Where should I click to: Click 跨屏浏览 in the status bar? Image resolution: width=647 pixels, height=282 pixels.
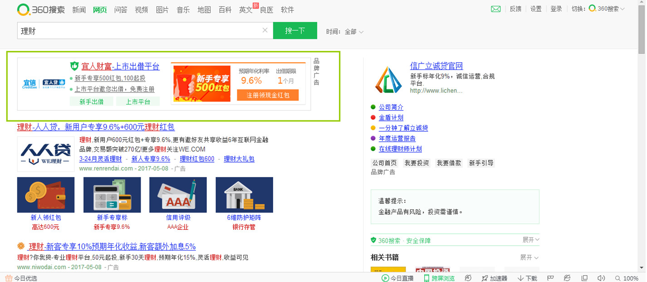coord(439,278)
